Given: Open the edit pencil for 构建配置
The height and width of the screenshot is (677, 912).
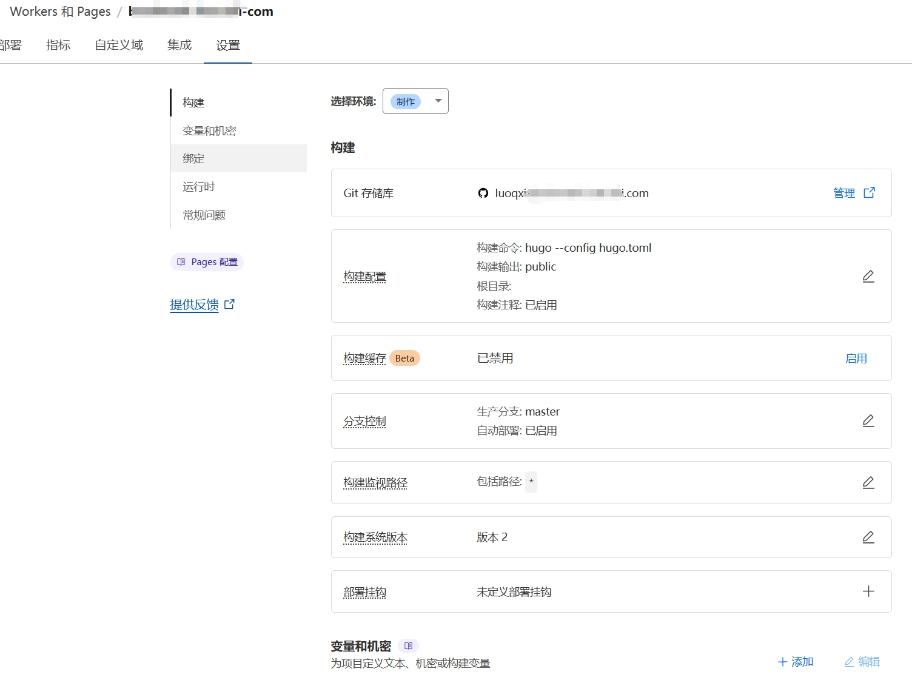Looking at the screenshot, I should point(868,276).
